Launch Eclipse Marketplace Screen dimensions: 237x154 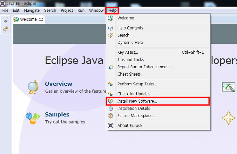tap(158, 115)
